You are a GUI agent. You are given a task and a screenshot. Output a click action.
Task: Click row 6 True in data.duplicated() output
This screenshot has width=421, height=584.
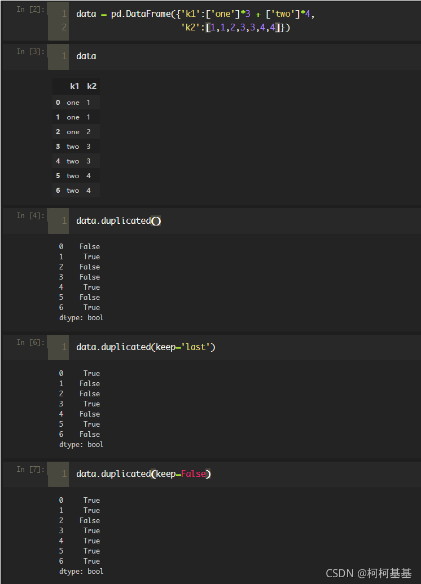92,307
